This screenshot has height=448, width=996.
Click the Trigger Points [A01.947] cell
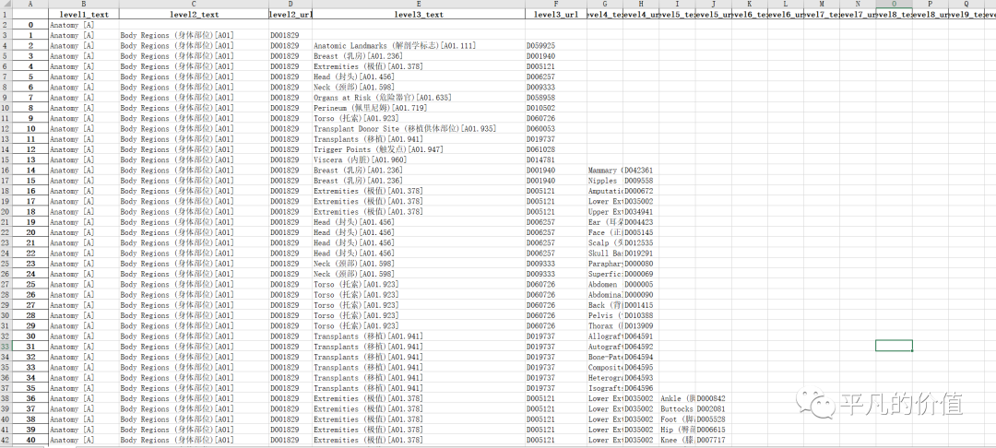pyautogui.click(x=378, y=149)
